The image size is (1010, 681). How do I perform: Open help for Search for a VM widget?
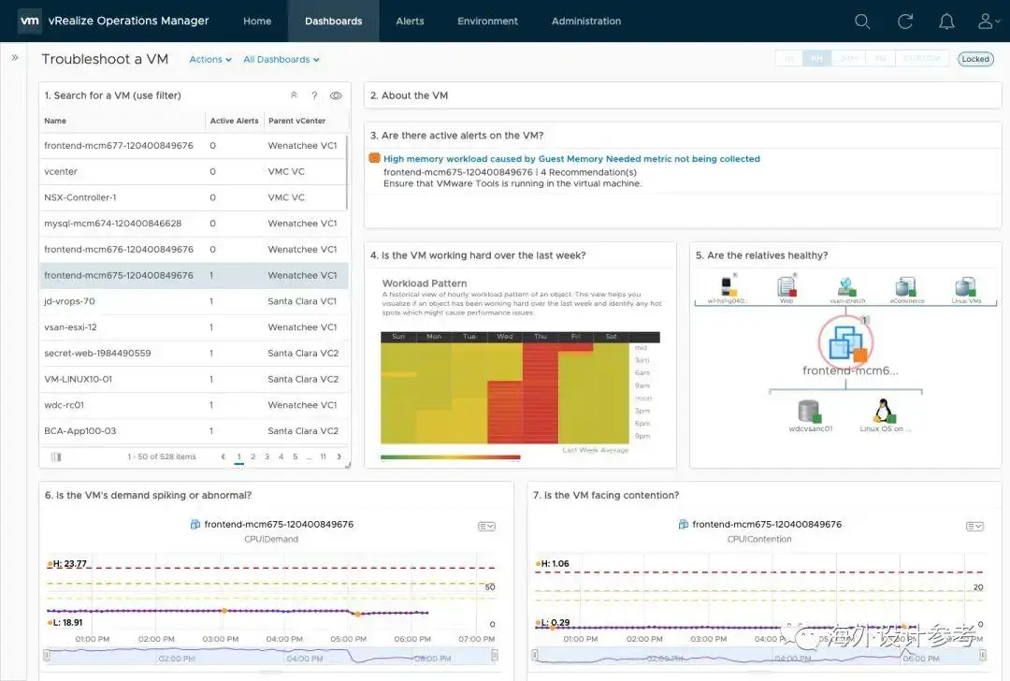pos(314,95)
